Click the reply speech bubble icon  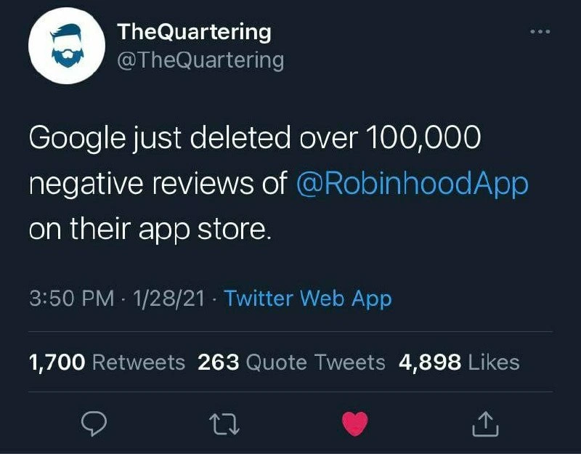point(94,423)
